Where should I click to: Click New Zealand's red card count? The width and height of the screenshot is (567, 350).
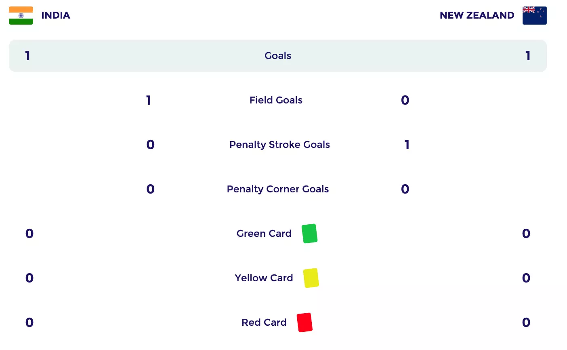[526, 323]
